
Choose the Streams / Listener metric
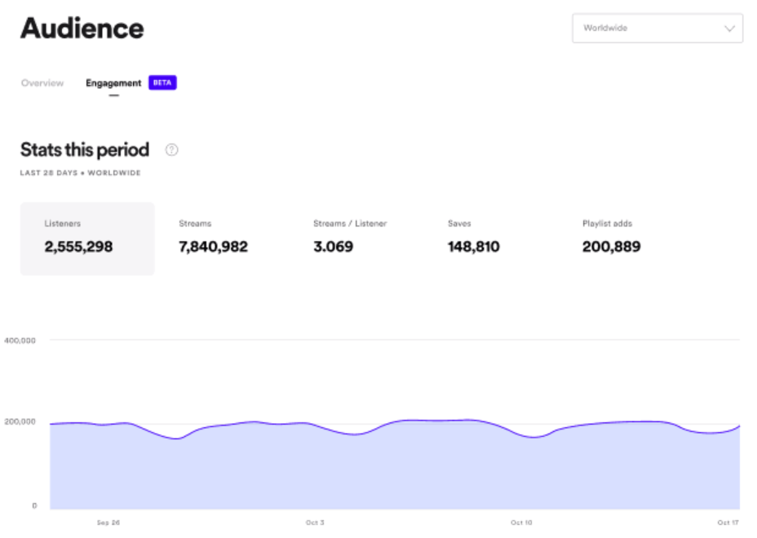click(350, 238)
